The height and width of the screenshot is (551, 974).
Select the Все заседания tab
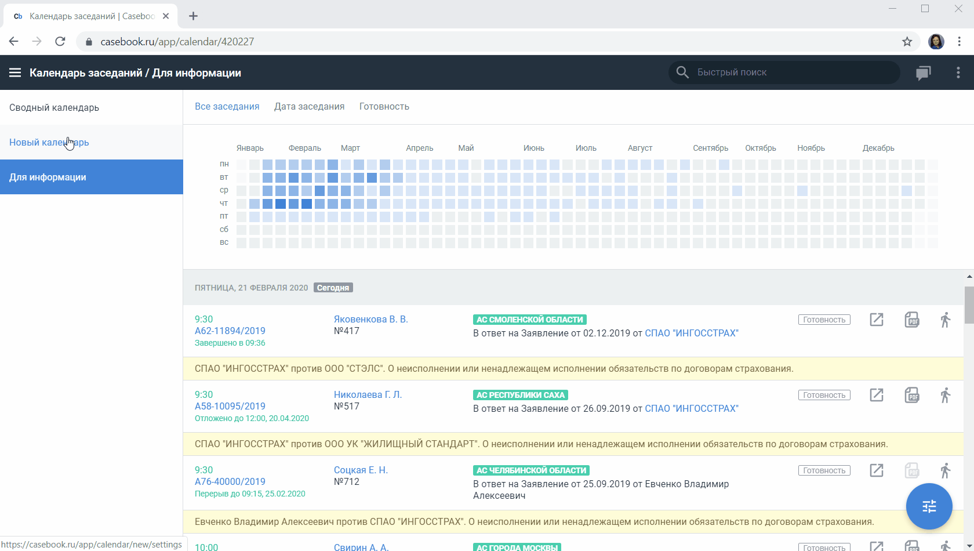pyautogui.click(x=227, y=107)
